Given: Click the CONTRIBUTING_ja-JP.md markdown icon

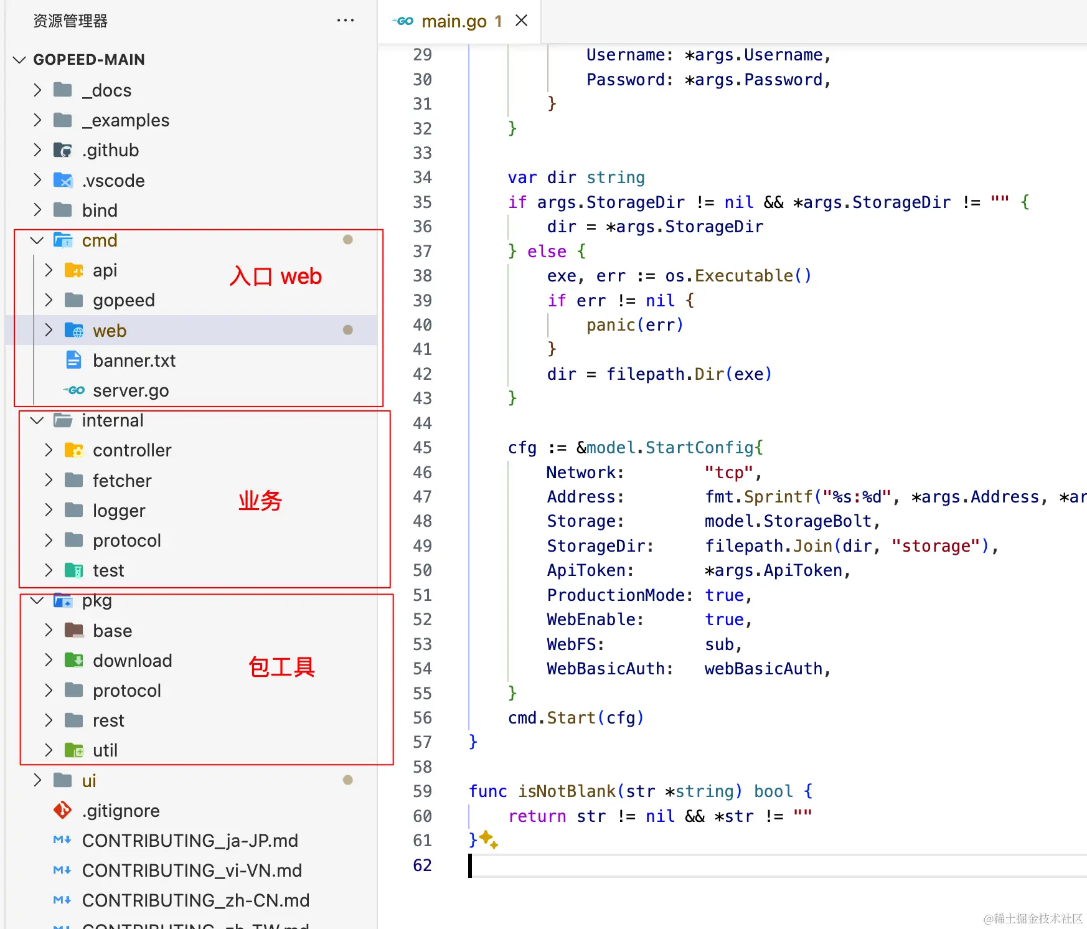Looking at the screenshot, I should click(62, 841).
